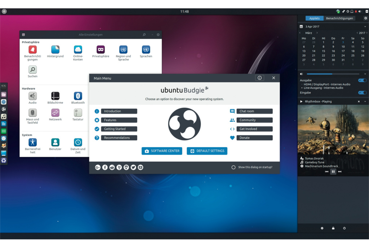Click info icon in Main Menu titlebar
Image resolution: width=369 pixels, height=248 pixels.
(259, 78)
